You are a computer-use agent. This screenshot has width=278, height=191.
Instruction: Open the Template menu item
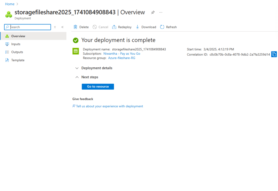point(18,60)
